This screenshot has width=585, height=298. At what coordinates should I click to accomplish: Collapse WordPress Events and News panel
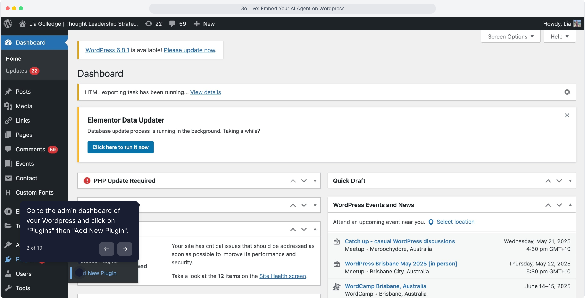pos(570,205)
